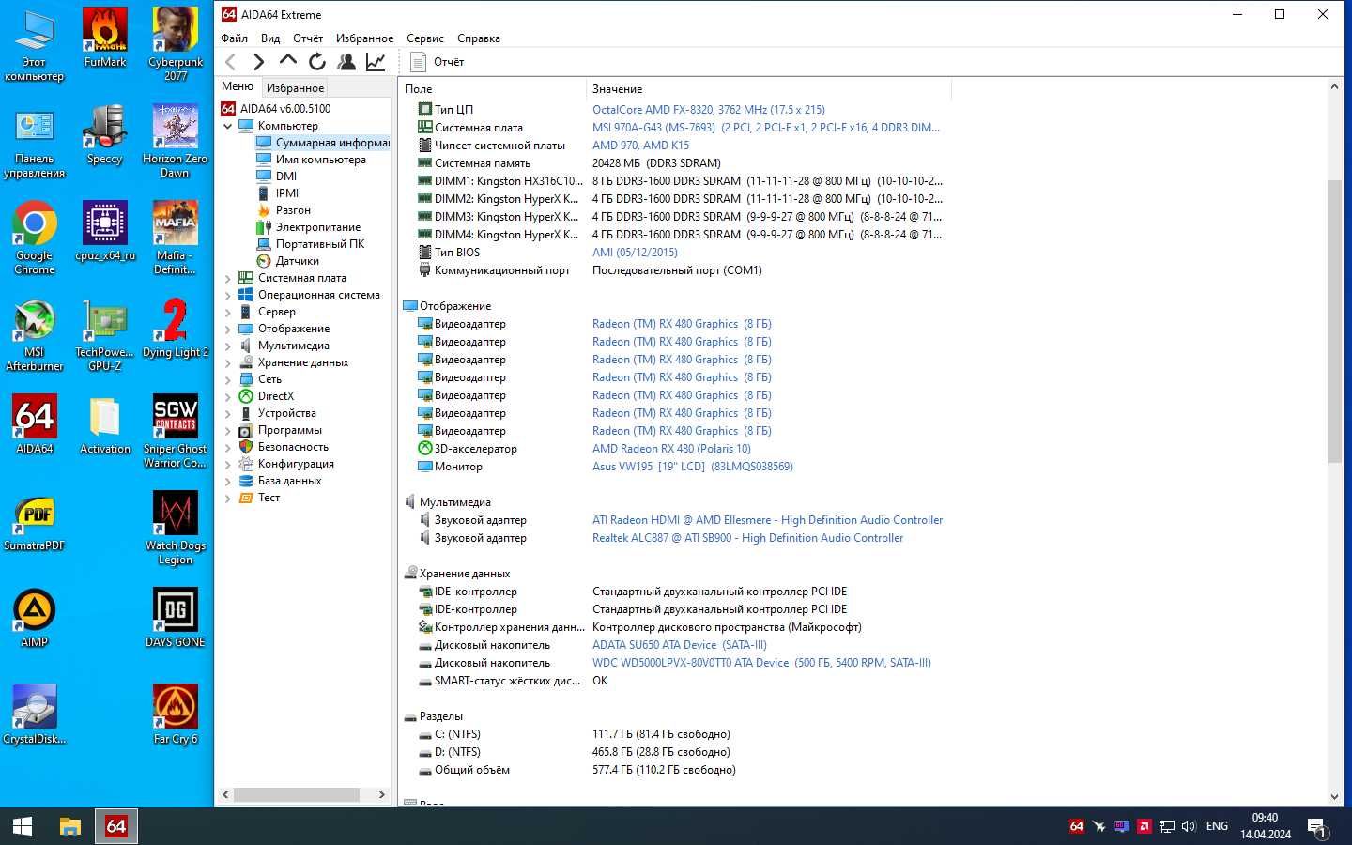1352x845 pixels.
Task: Go forward with the right arrow toolbar icon
Action: click(x=259, y=62)
